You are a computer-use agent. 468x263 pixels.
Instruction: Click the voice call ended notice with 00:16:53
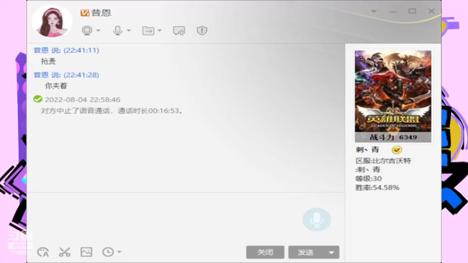click(x=112, y=111)
